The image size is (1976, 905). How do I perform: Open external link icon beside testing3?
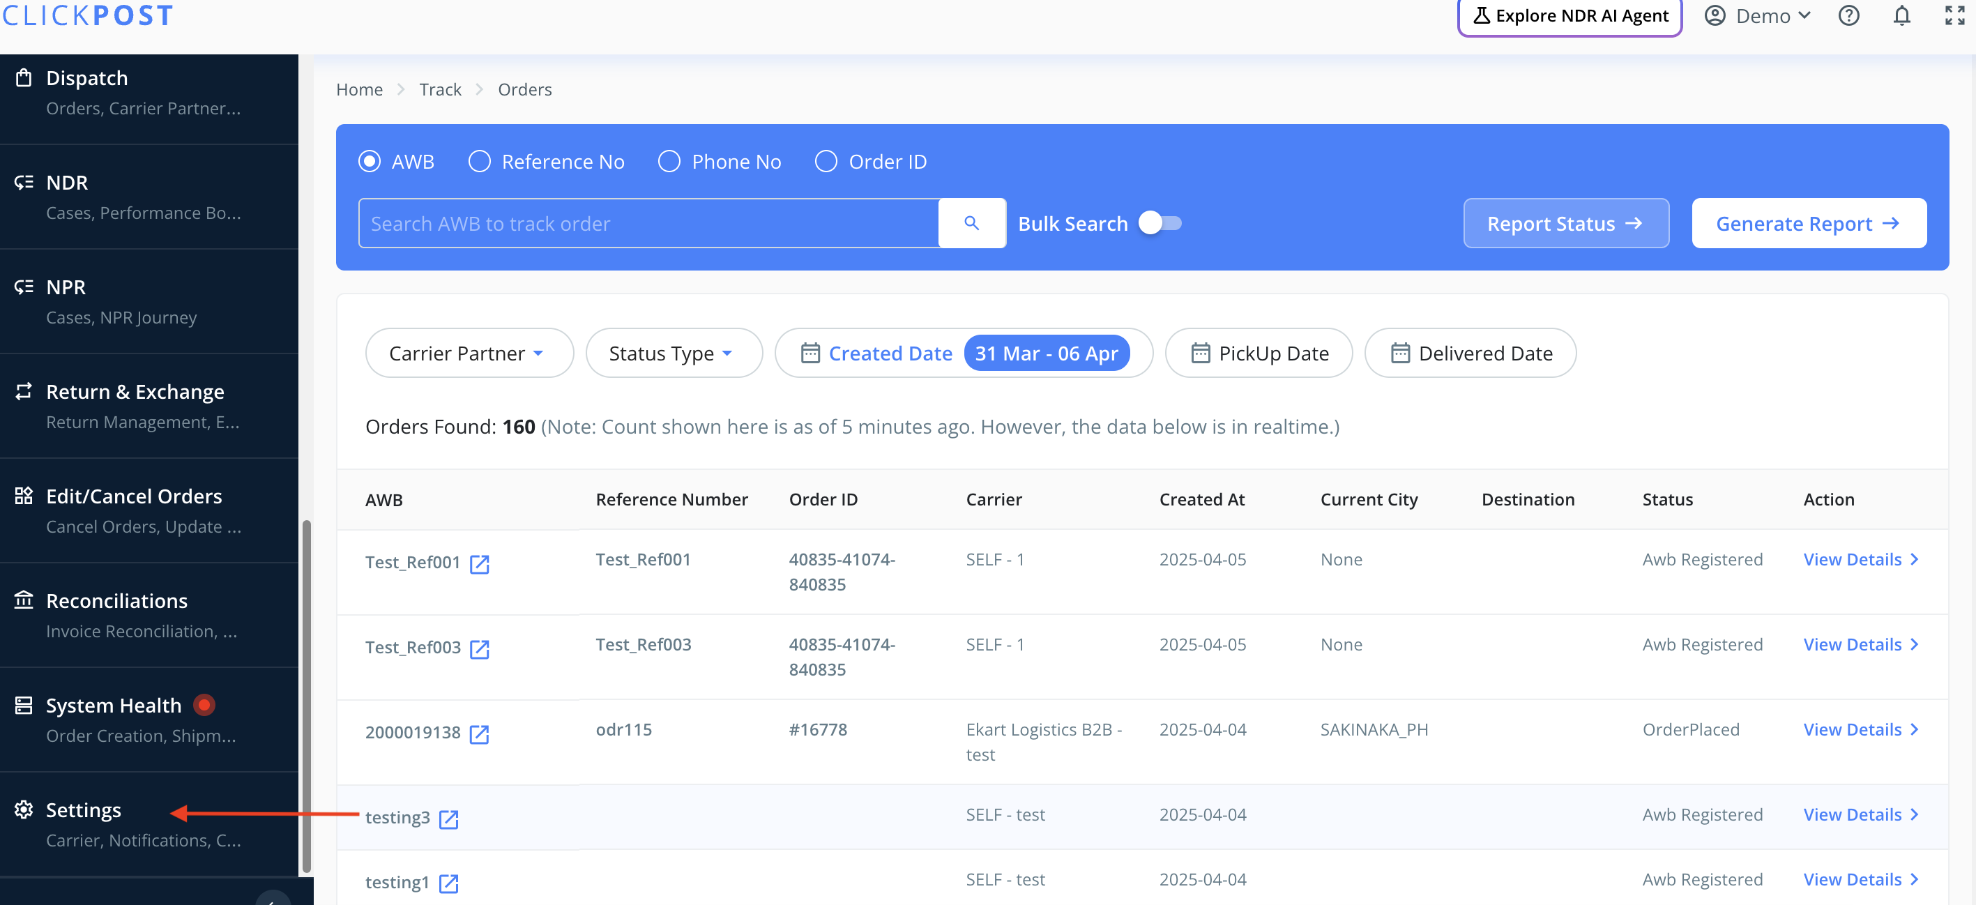coord(449,819)
